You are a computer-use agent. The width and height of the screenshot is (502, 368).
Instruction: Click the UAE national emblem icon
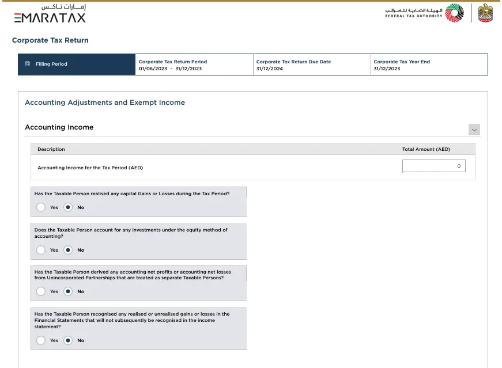pyautogui.click(x=485, y=13)
